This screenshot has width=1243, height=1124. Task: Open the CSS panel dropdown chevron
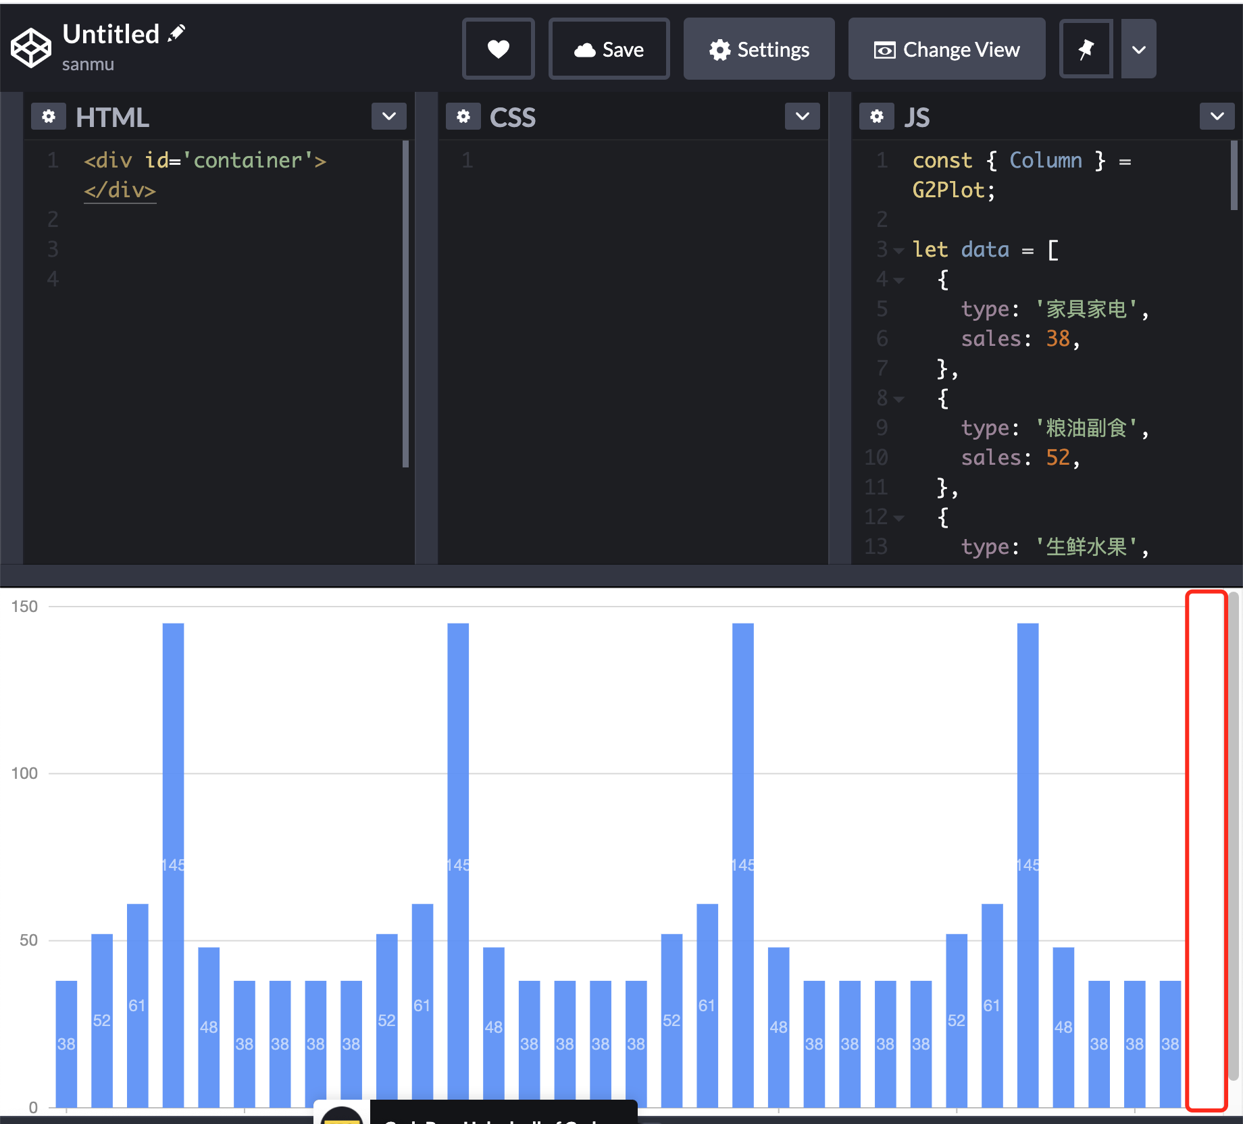click(802, 116)
